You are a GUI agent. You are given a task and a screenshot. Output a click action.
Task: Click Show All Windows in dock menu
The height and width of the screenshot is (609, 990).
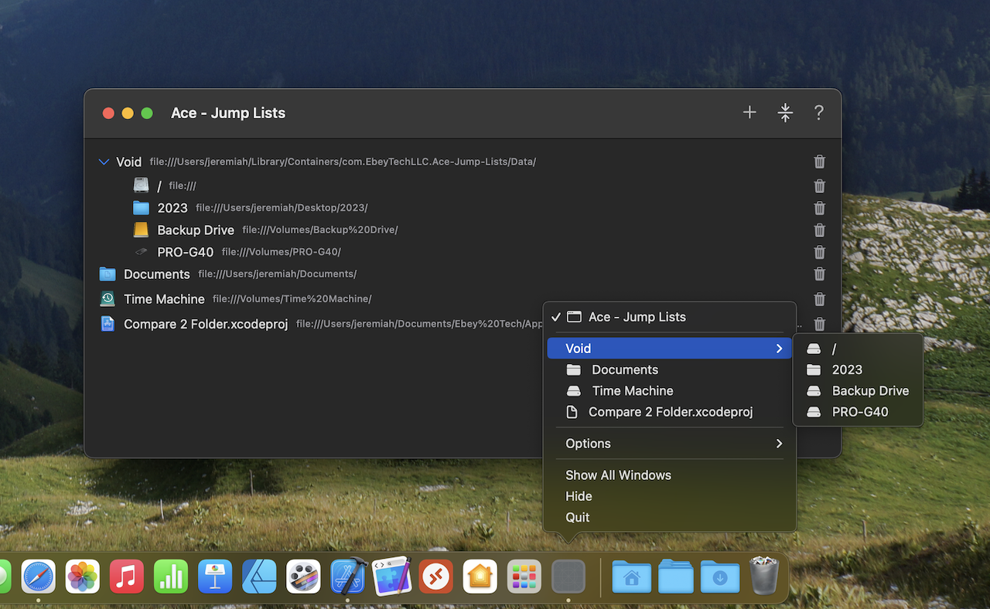[670, 475]
